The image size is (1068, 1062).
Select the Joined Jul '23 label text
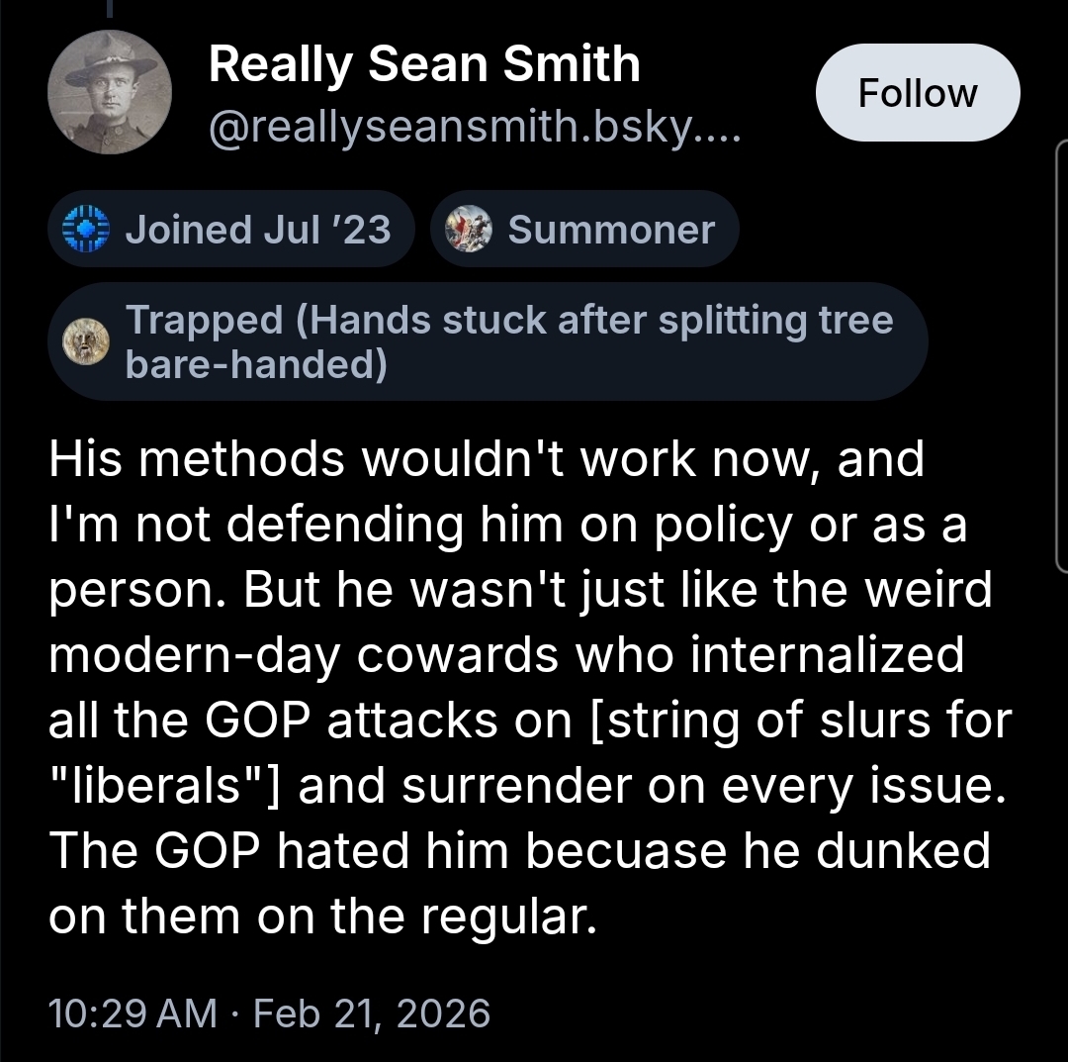(257, 230)
